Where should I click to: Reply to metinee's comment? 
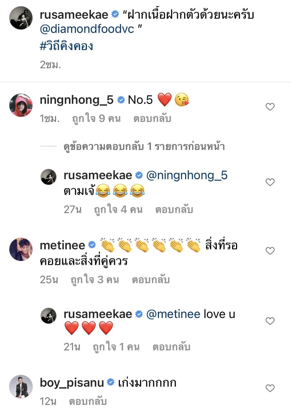[x=151, y=280]
